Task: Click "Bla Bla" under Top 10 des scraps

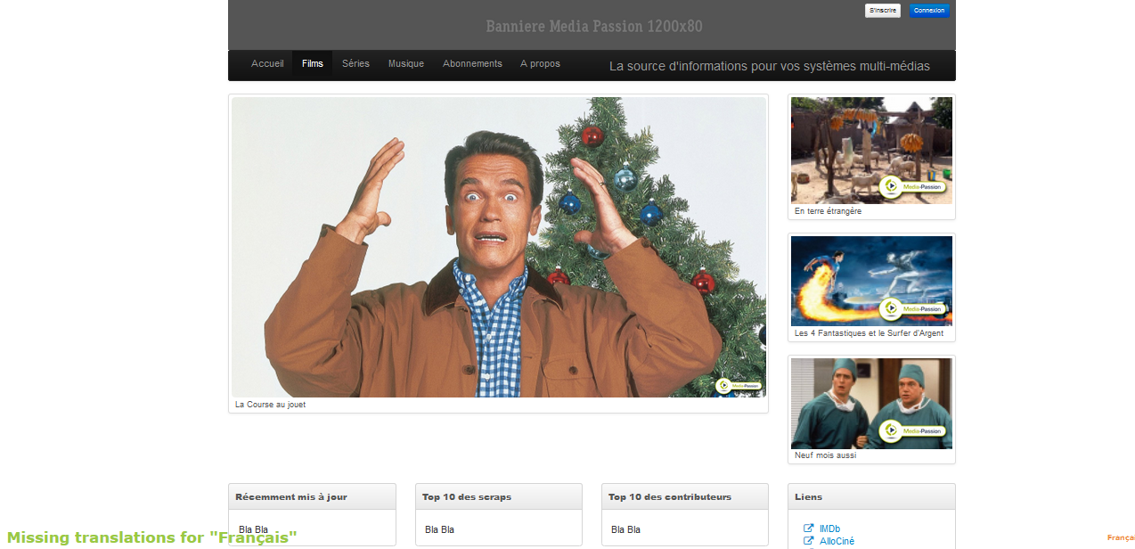Action: tap(439, 529)
